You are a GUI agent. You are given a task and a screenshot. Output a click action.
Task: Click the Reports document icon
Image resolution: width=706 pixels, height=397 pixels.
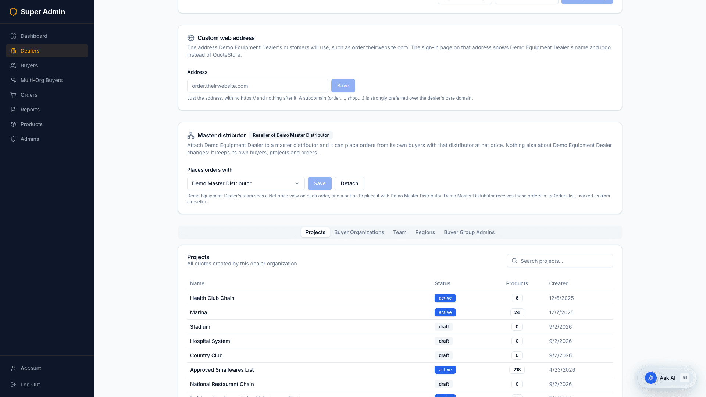(13, 110)
